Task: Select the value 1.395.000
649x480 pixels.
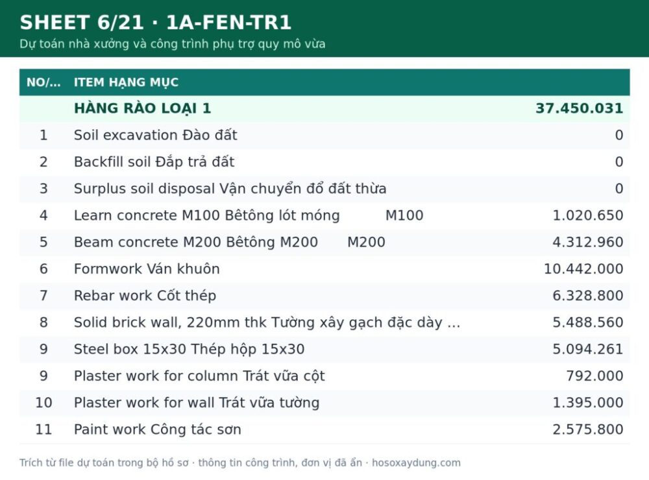Action: 588,403
